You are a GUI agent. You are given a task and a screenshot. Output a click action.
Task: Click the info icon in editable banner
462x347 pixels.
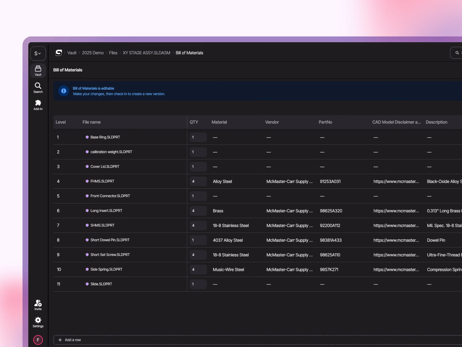64,91
